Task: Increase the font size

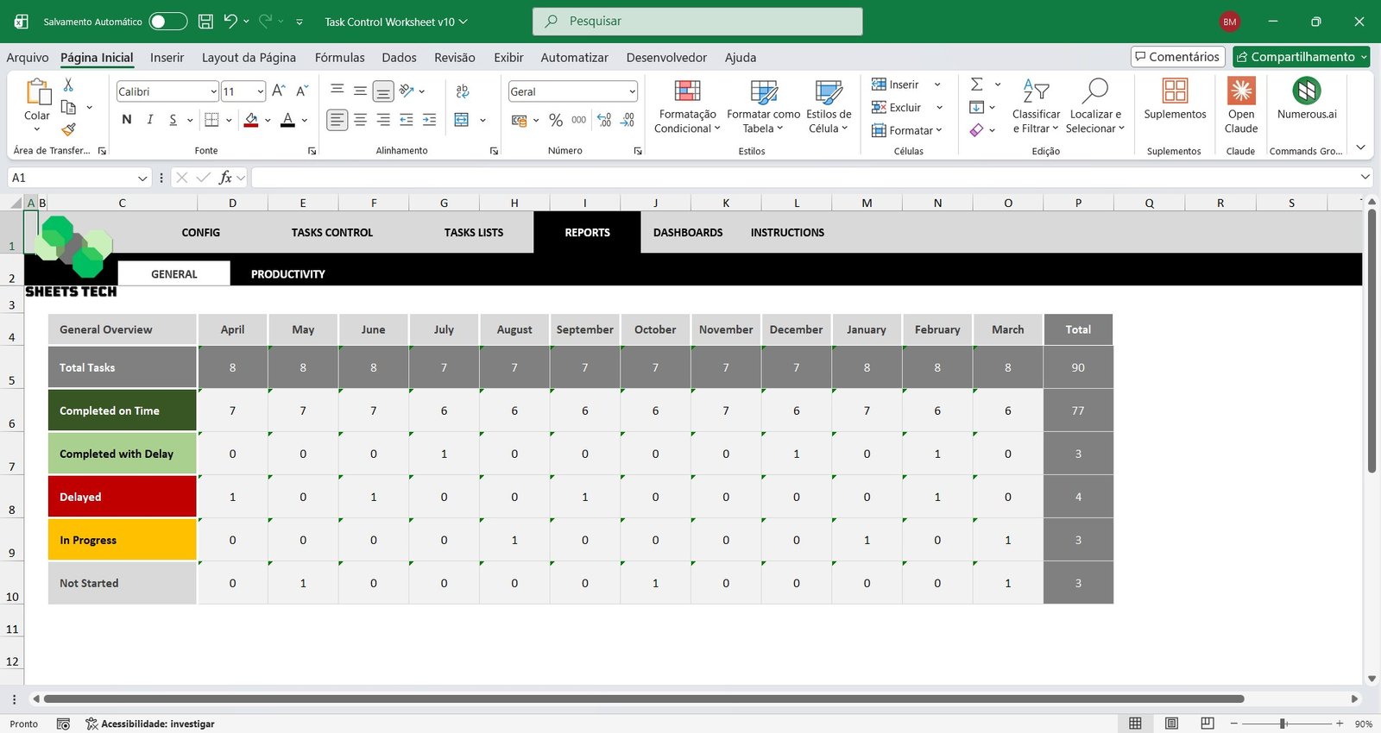Action: (278, 91)
